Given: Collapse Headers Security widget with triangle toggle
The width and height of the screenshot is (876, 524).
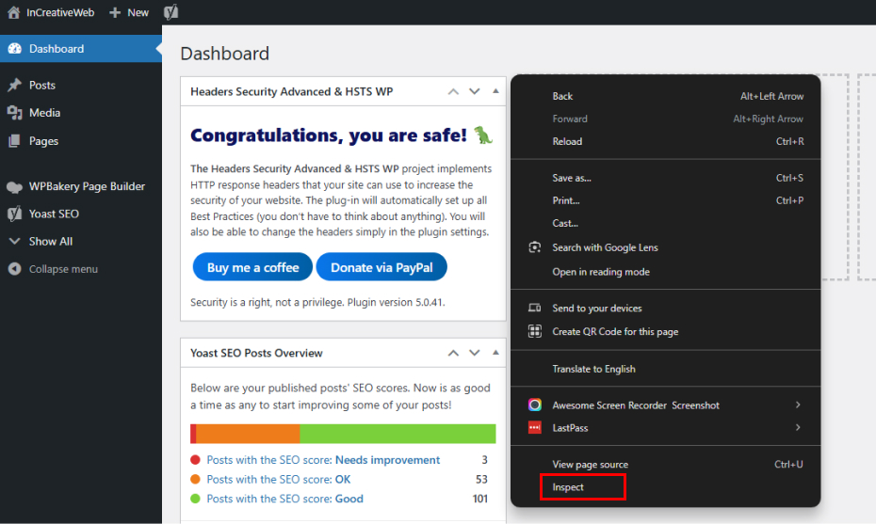Looking at the screenshot, I should pos(495,91).
